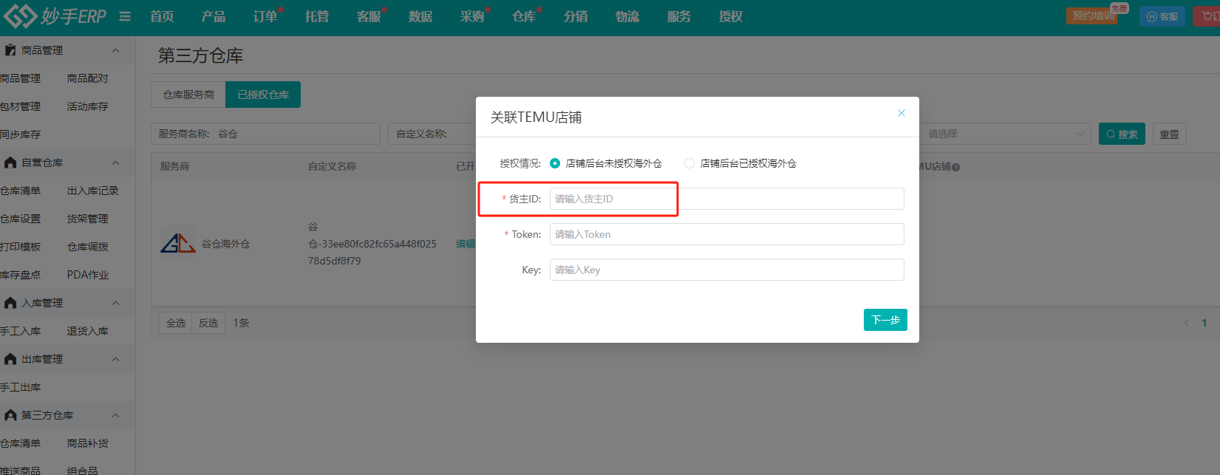Click the 反选 button
The width and height of the screenshot is (1220, 475).
[x=208, y=323]
